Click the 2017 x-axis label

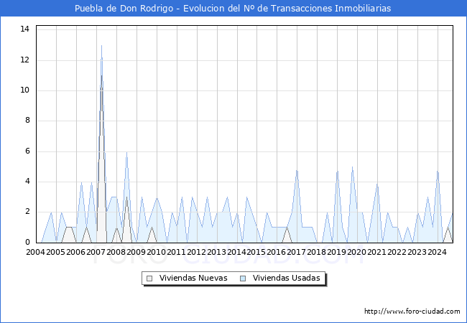coord(296,252)
